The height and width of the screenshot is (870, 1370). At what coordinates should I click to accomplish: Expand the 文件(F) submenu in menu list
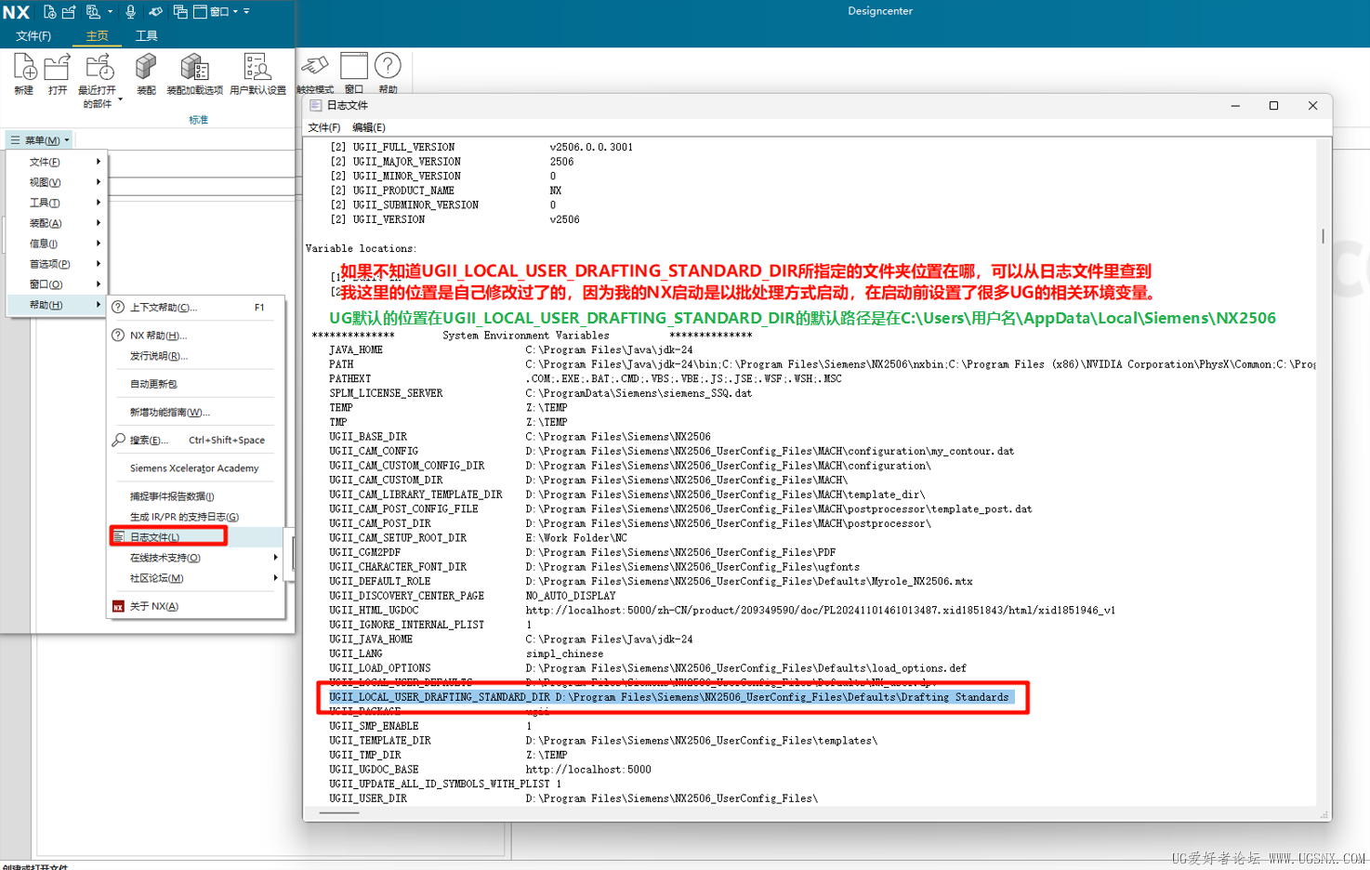coord(56,162)
